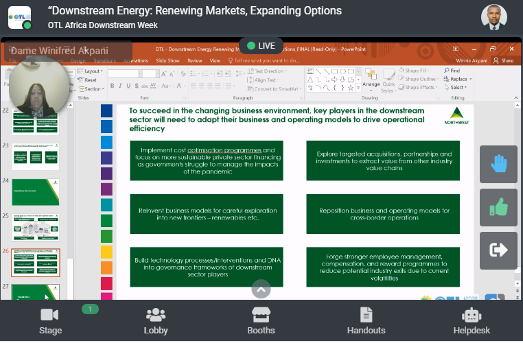Screen dimensions: 523x343
Task: Open the Select dropdown
Action: point(456,87)
